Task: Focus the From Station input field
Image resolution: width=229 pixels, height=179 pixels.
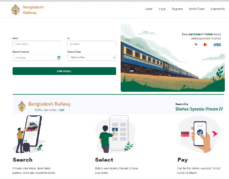Action: click(37, 44)
